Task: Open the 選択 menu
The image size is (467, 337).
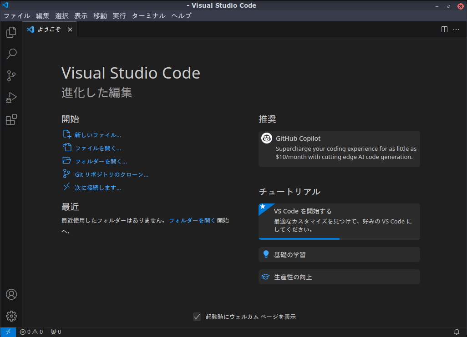Action: tap(62, 16)
